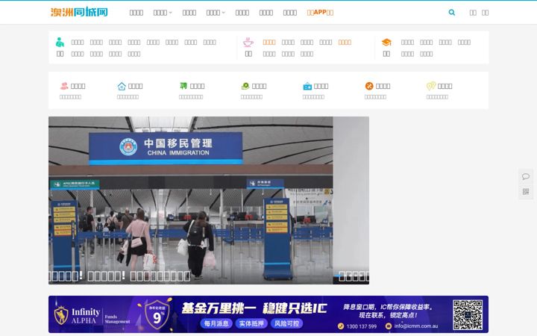Click the China Immigration emblem in photo
537x336 pixels.
(x=128, y=147)
